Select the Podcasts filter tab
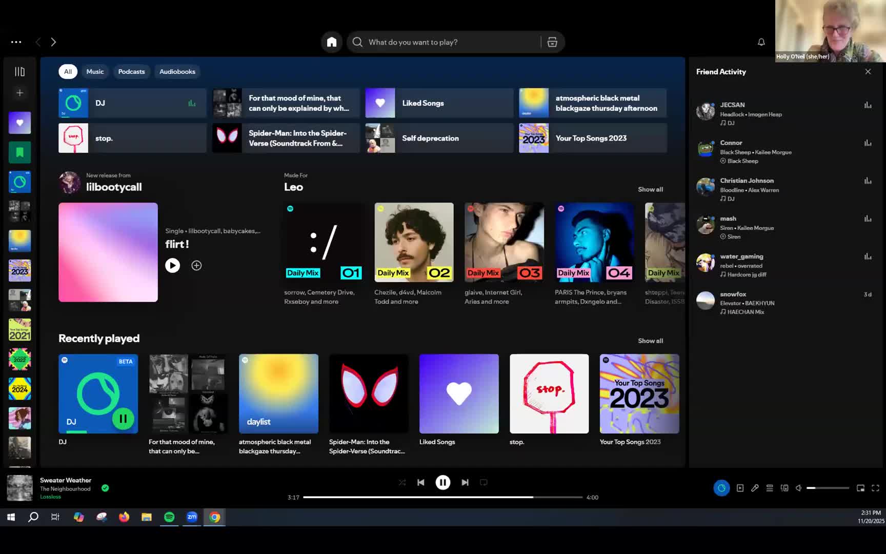 131,72
